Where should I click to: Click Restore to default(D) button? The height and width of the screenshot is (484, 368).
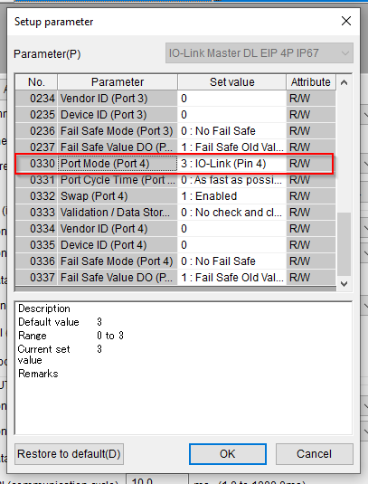tap(69, 454)
